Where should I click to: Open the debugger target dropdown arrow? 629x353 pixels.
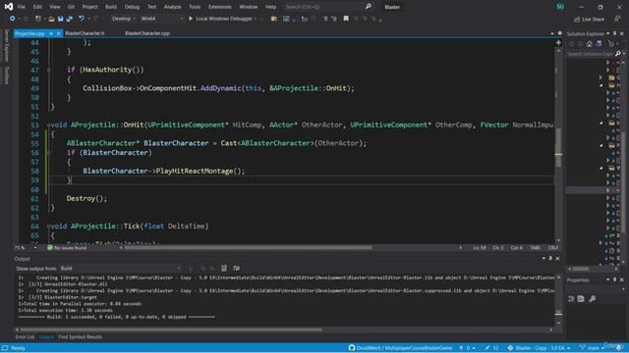(256, 19)
